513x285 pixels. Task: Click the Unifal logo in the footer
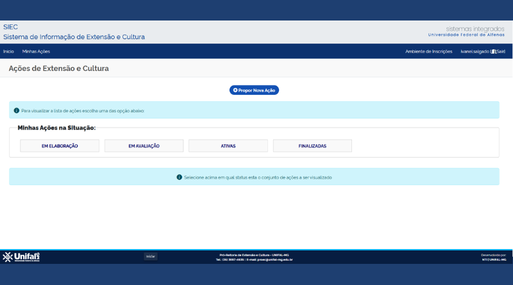coord(21,257)
